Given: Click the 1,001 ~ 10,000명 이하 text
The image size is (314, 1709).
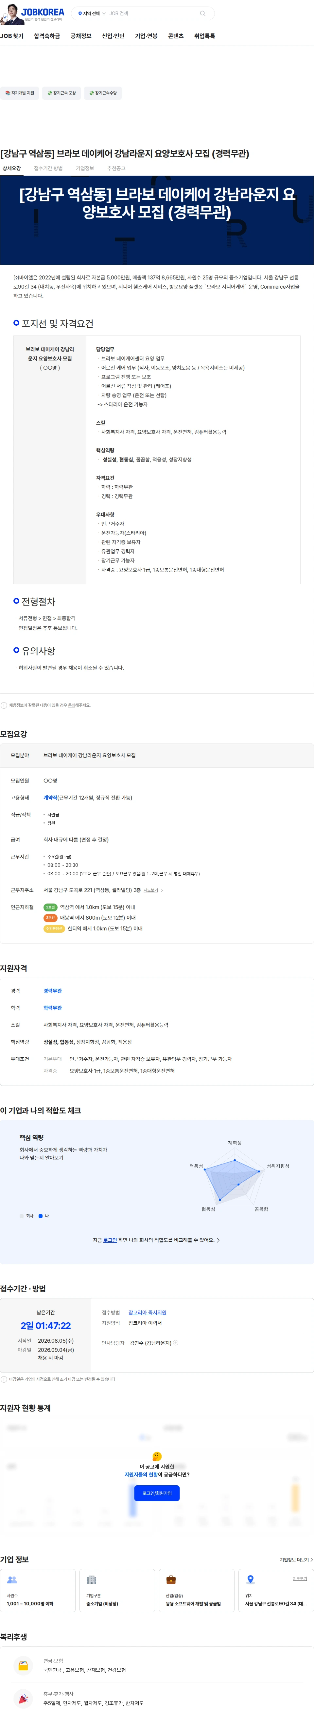Looking at the screenshot, I should point(30,1603).
